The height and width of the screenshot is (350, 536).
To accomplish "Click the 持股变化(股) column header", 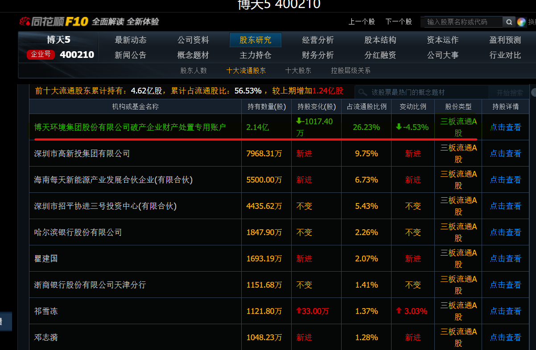I will point(317,107).
